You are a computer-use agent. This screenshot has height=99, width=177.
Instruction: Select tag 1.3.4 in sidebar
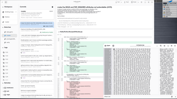point(9,56)
